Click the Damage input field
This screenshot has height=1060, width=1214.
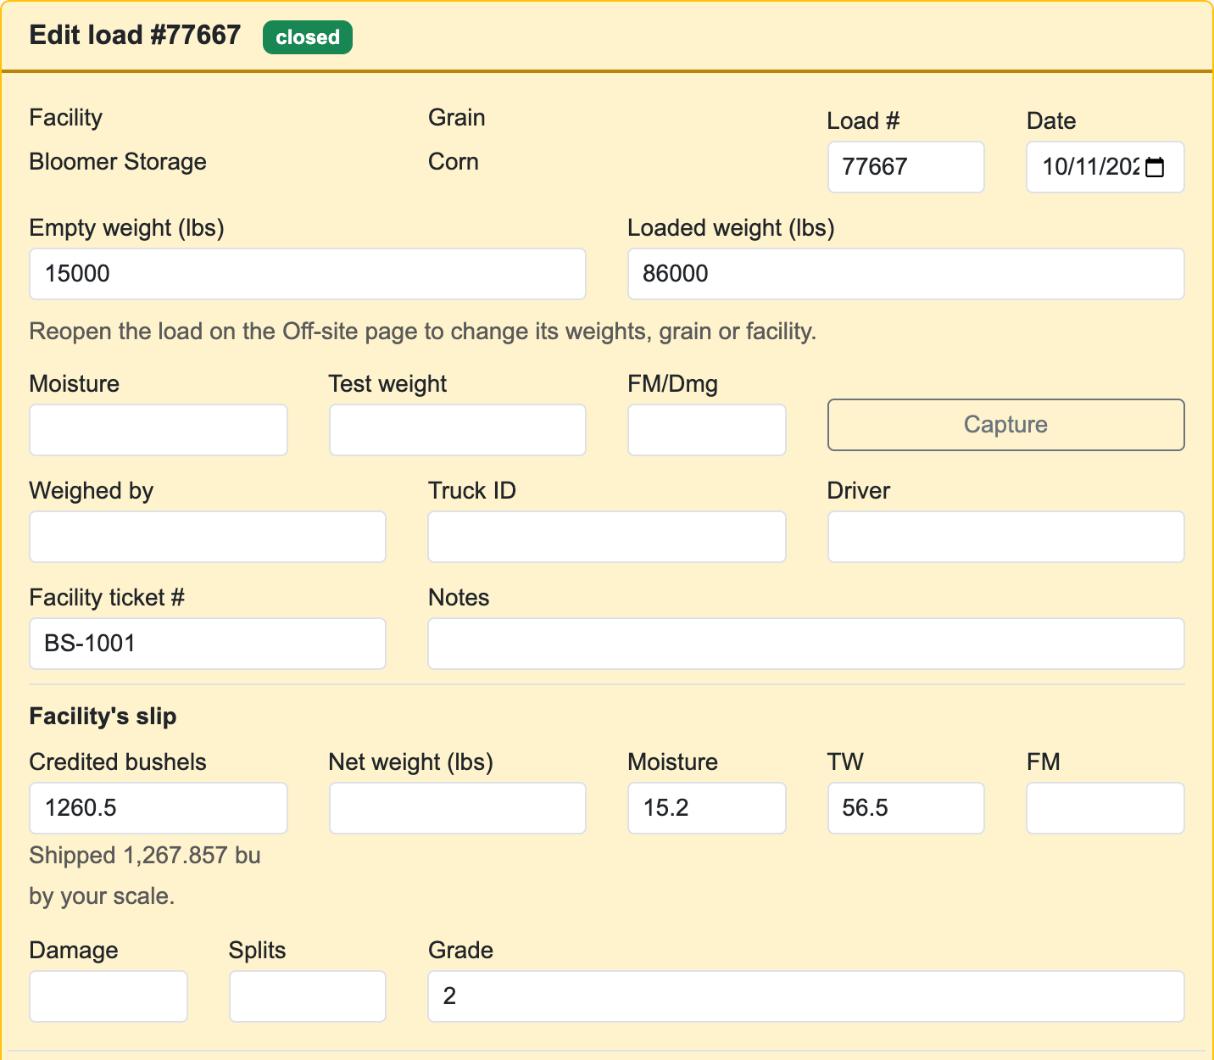point(109,996)
